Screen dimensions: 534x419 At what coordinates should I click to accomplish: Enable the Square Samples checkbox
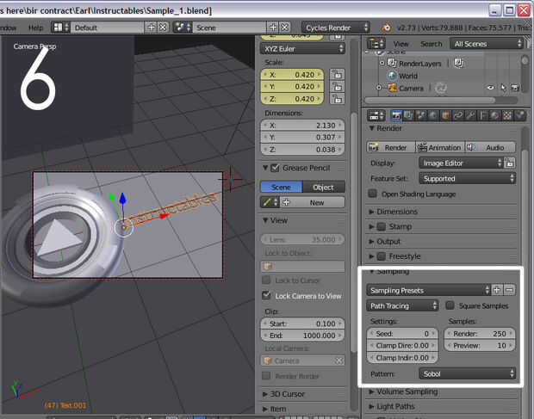point(450,305)
